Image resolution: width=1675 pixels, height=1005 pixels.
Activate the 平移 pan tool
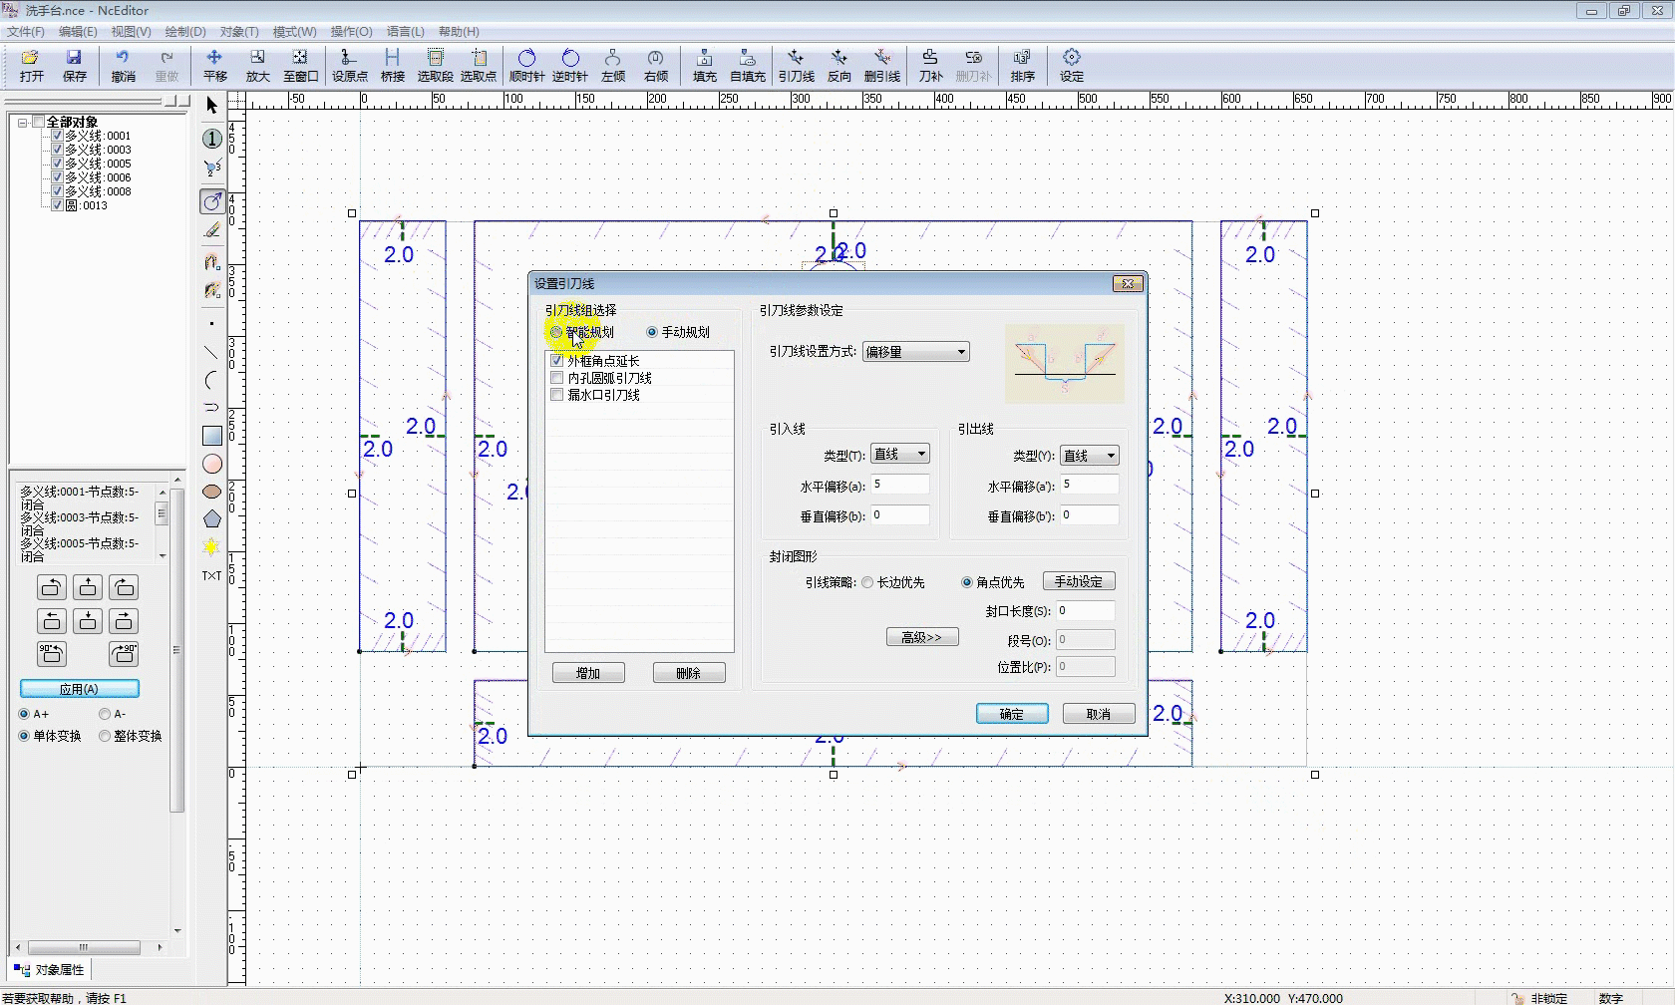tap(214, 66)
